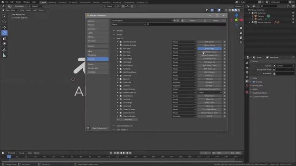Open the Add-ons preferences tab
Image resolution: width=296 pixels, height=166 pixels.
(x=98, y=46)
